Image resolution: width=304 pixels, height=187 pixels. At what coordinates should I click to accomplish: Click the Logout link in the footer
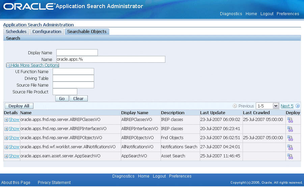159,176
